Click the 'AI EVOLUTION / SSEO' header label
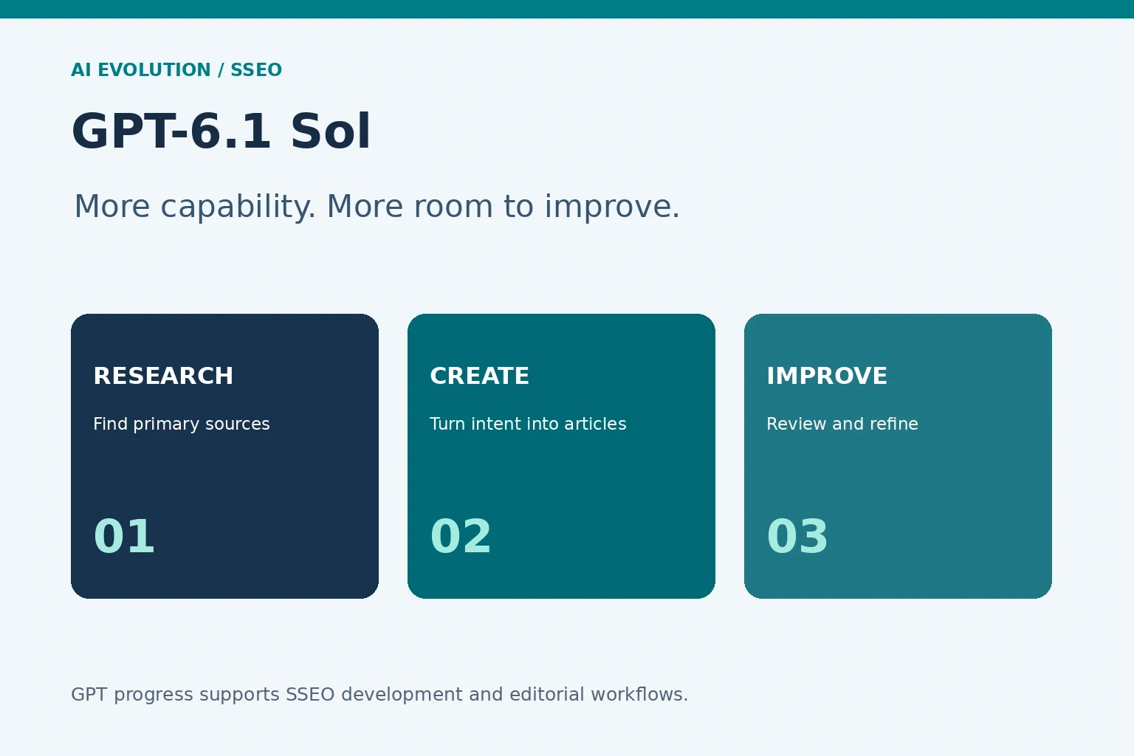The width and height of the screenshot is (1134, 756). coord(176,70)
